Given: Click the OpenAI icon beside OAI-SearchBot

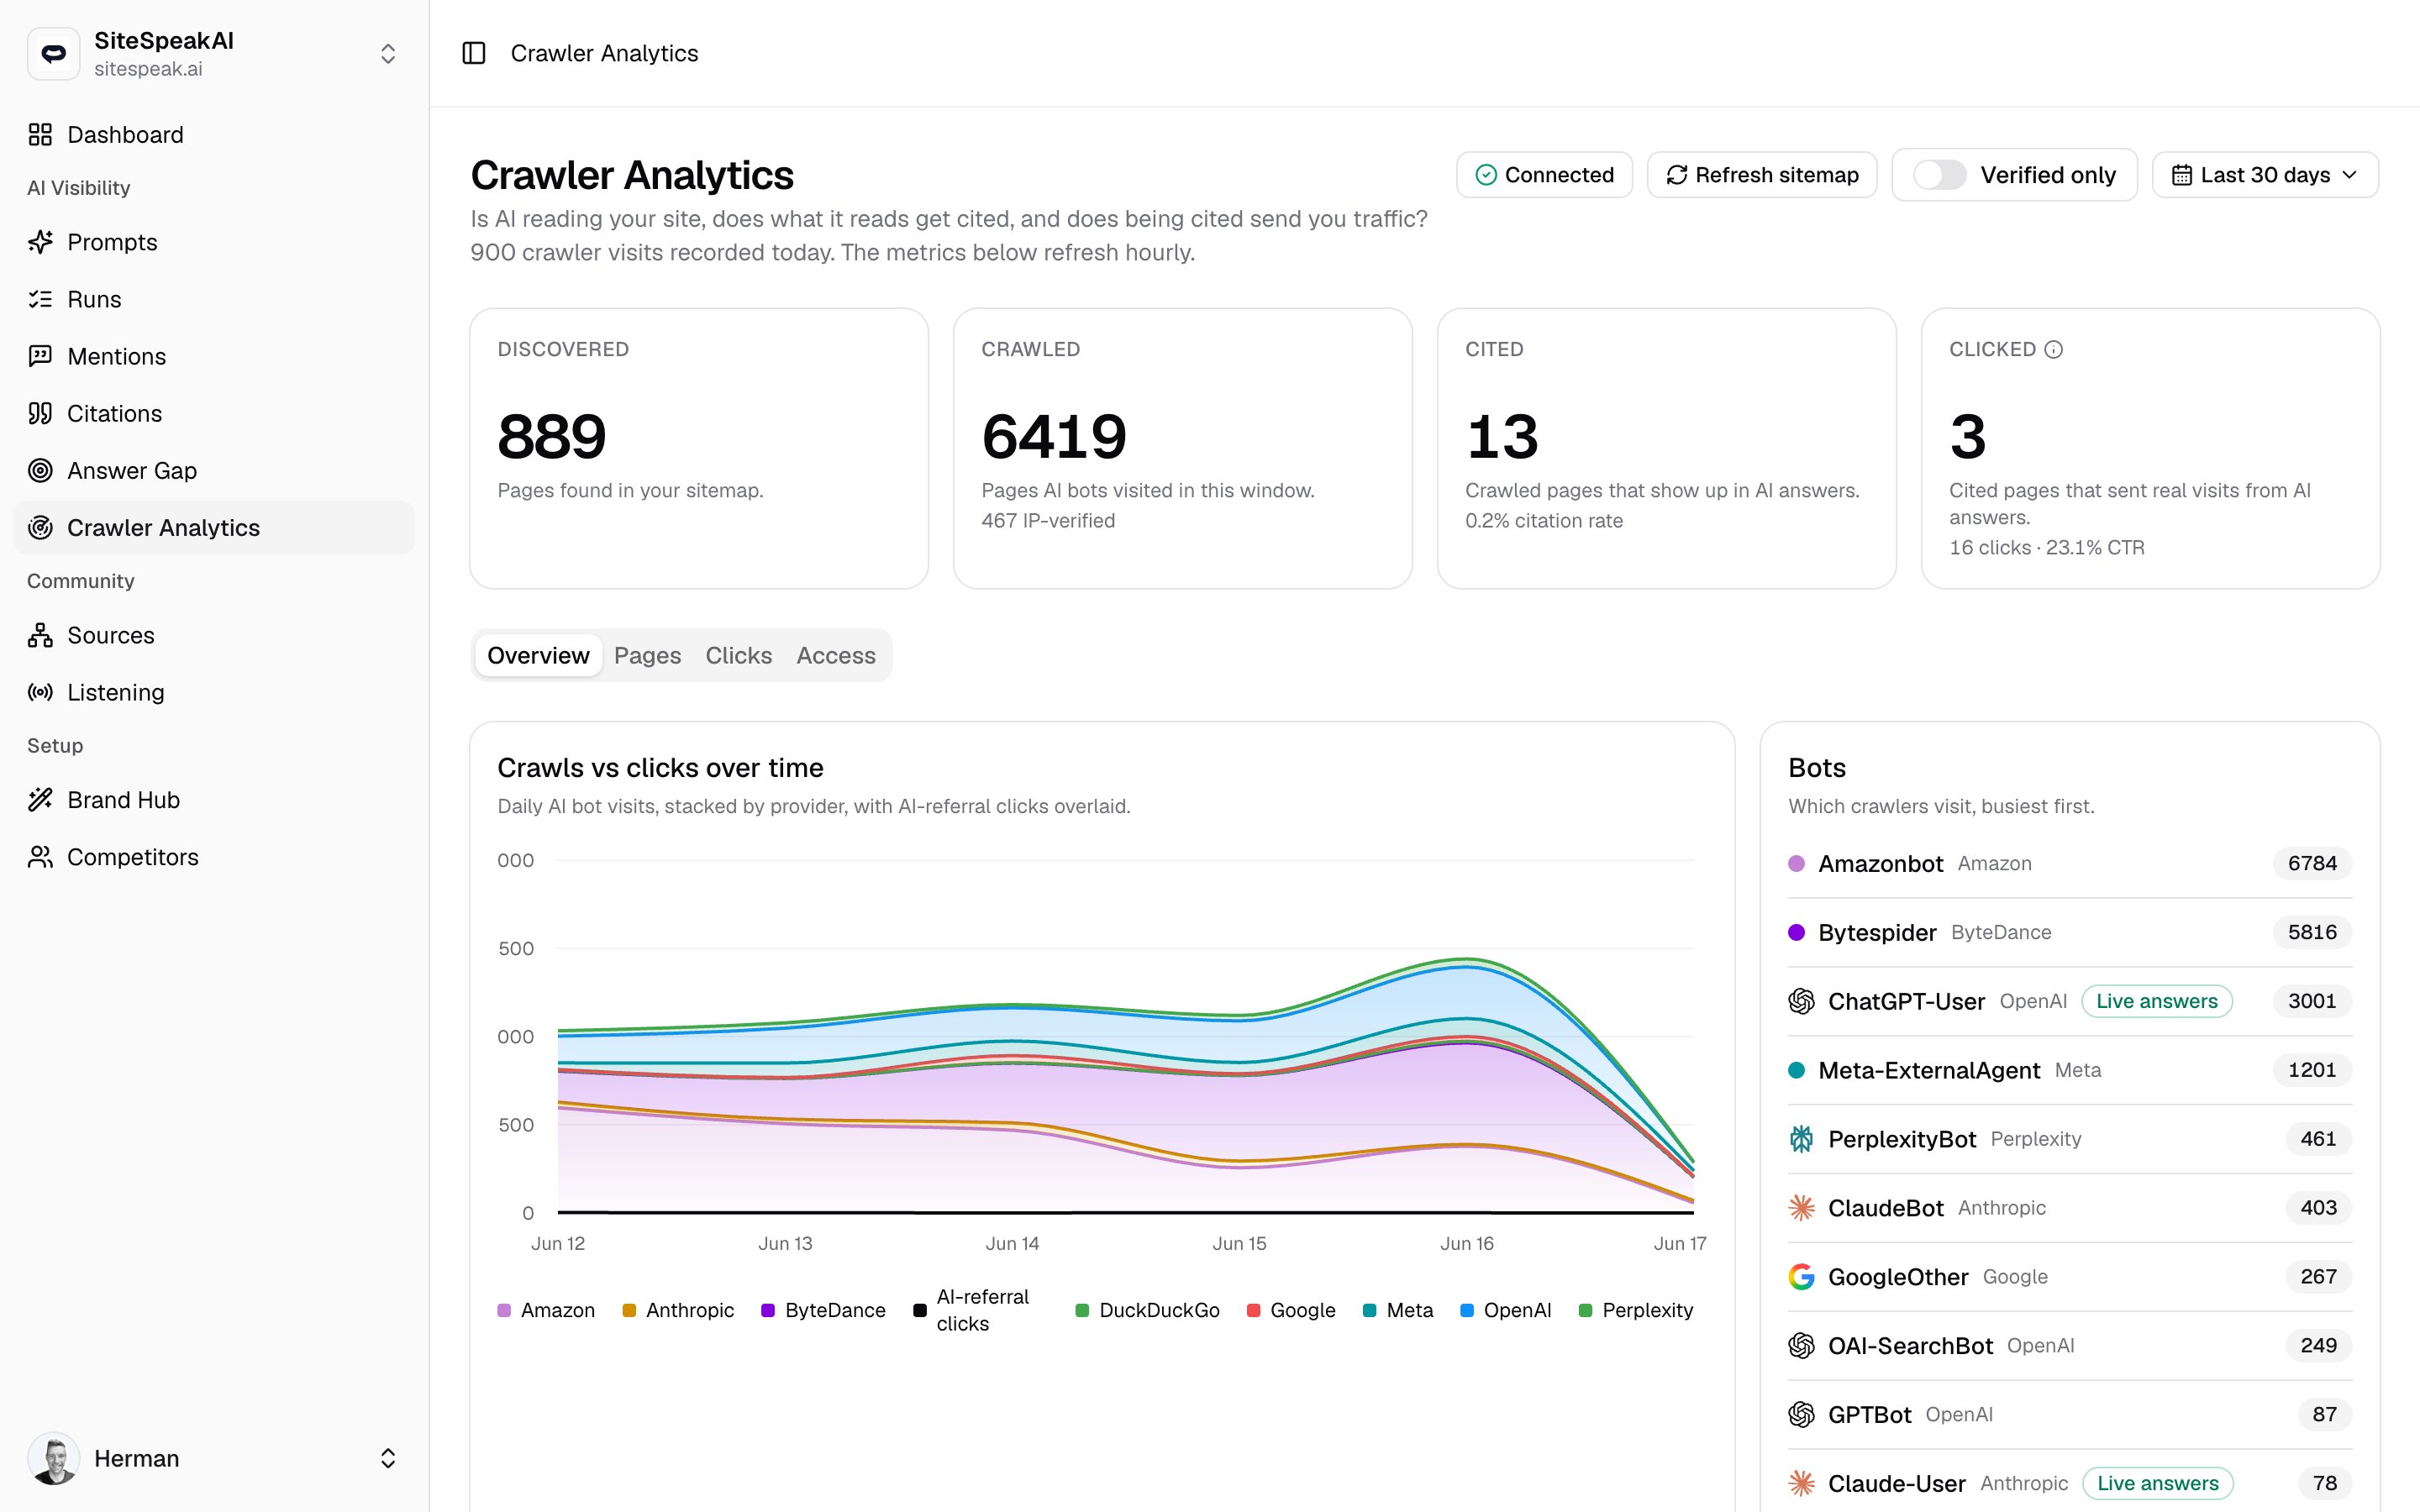Looking at the screenshot, I should point(1801,1346).
